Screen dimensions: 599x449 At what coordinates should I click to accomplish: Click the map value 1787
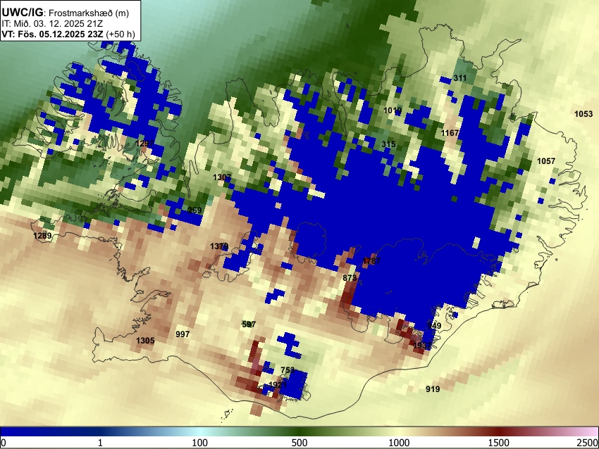point(371,261)
